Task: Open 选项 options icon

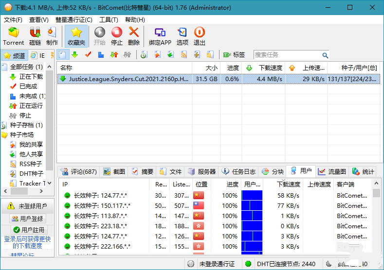Action: [x=182, y=36]
